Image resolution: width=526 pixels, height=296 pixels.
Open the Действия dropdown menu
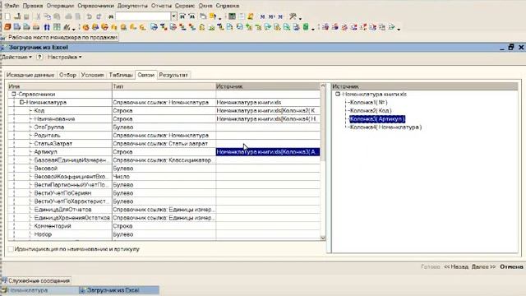pyautogui.click(x=16, y=57)
